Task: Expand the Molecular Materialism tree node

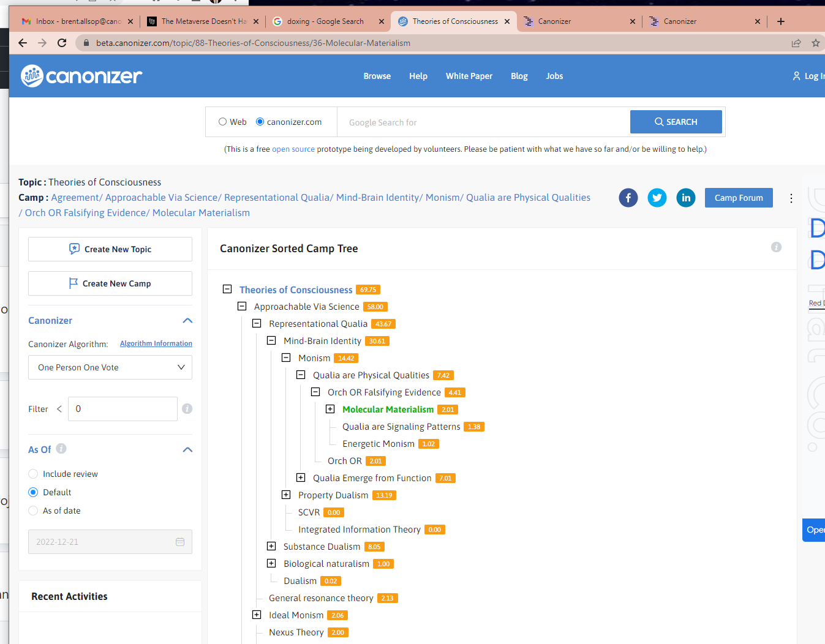Action: 330,409
